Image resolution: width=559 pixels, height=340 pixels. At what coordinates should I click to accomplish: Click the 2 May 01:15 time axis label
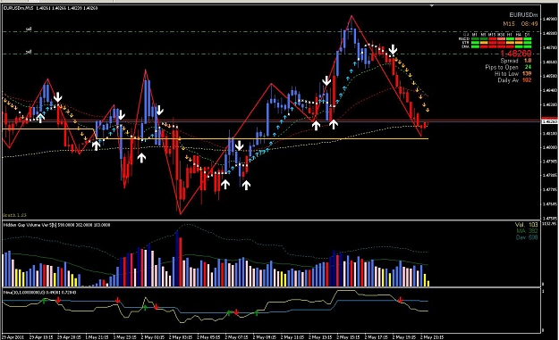153,336
